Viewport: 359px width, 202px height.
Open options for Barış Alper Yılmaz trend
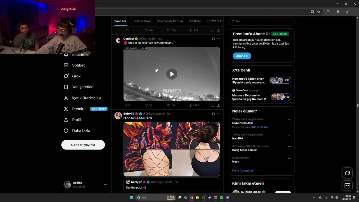[289, 147]
